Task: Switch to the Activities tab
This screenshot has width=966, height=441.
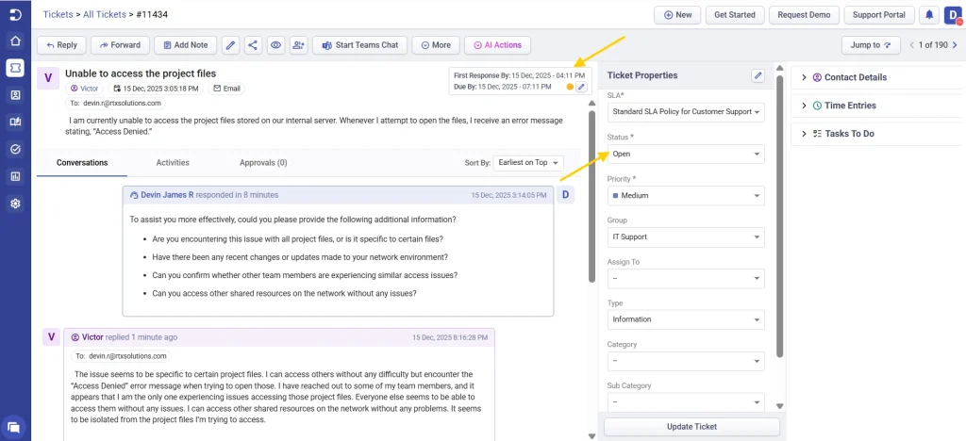Action: pyautogui.click(x=173, y=163)
